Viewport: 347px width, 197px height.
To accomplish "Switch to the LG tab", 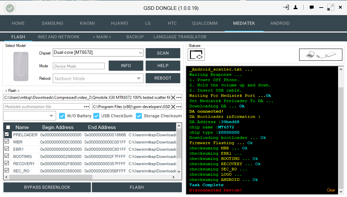I will [148, 23].
